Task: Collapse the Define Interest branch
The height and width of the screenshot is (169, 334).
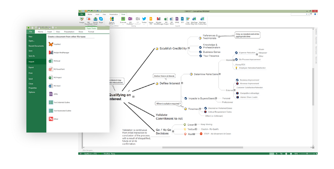Action: click(182, 83)
